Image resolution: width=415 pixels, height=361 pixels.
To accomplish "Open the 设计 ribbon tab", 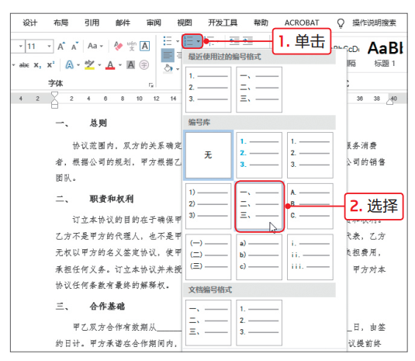I will click(29, 23).
